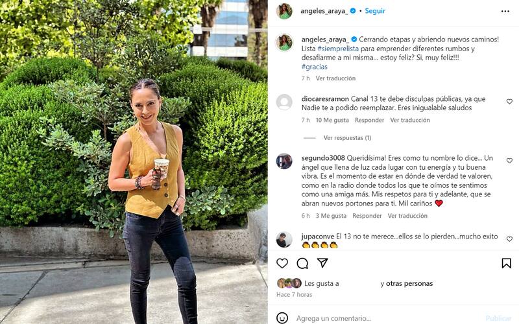Reply to diocaresramon's comment

[x=369, y=121]
